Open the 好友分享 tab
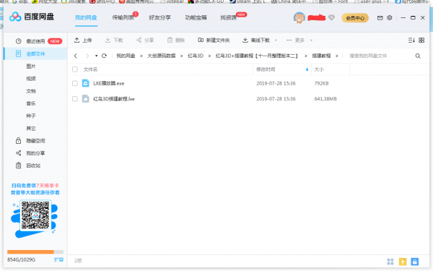433x271 pixels. click(160, 17)
